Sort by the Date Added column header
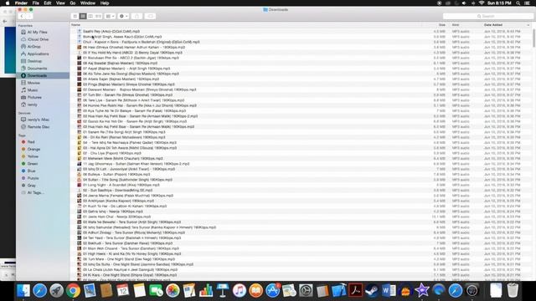 click(x=493, y=25)
